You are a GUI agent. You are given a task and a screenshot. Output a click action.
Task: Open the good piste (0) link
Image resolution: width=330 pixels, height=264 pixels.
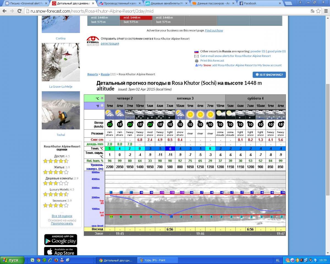[x=277, y=51]
